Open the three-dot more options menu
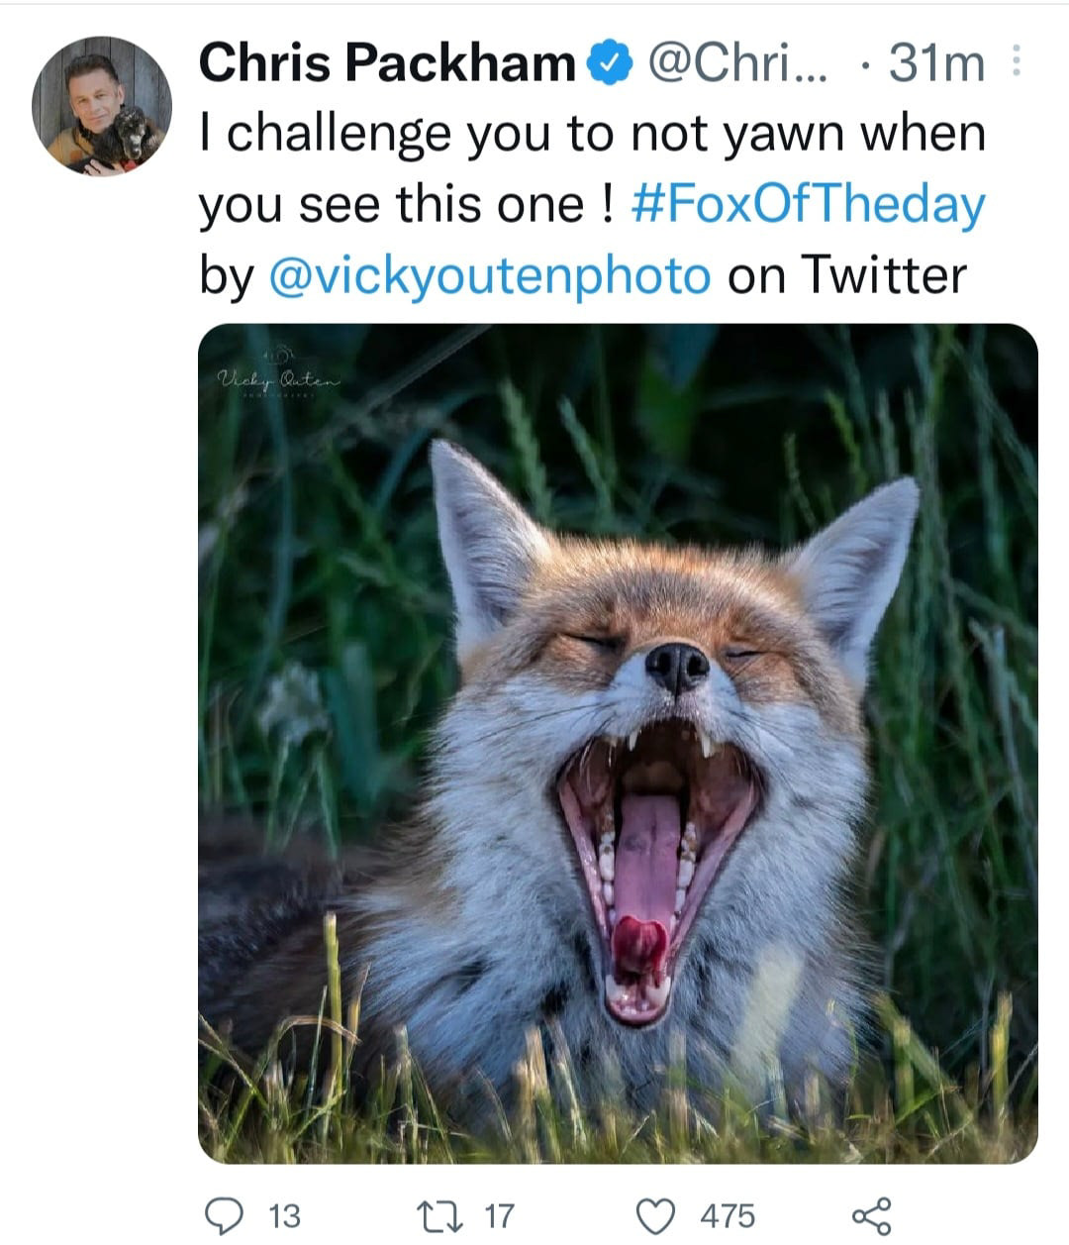Viewport: 1069px width, 1245px height. tap(1014, 62)
